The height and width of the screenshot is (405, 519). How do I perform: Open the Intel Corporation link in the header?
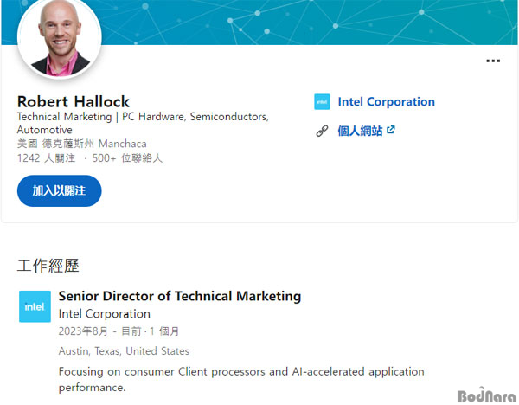[x=387, y=101]
